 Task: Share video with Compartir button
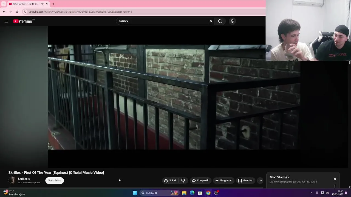pyautogui.click(x=200, y=181)
